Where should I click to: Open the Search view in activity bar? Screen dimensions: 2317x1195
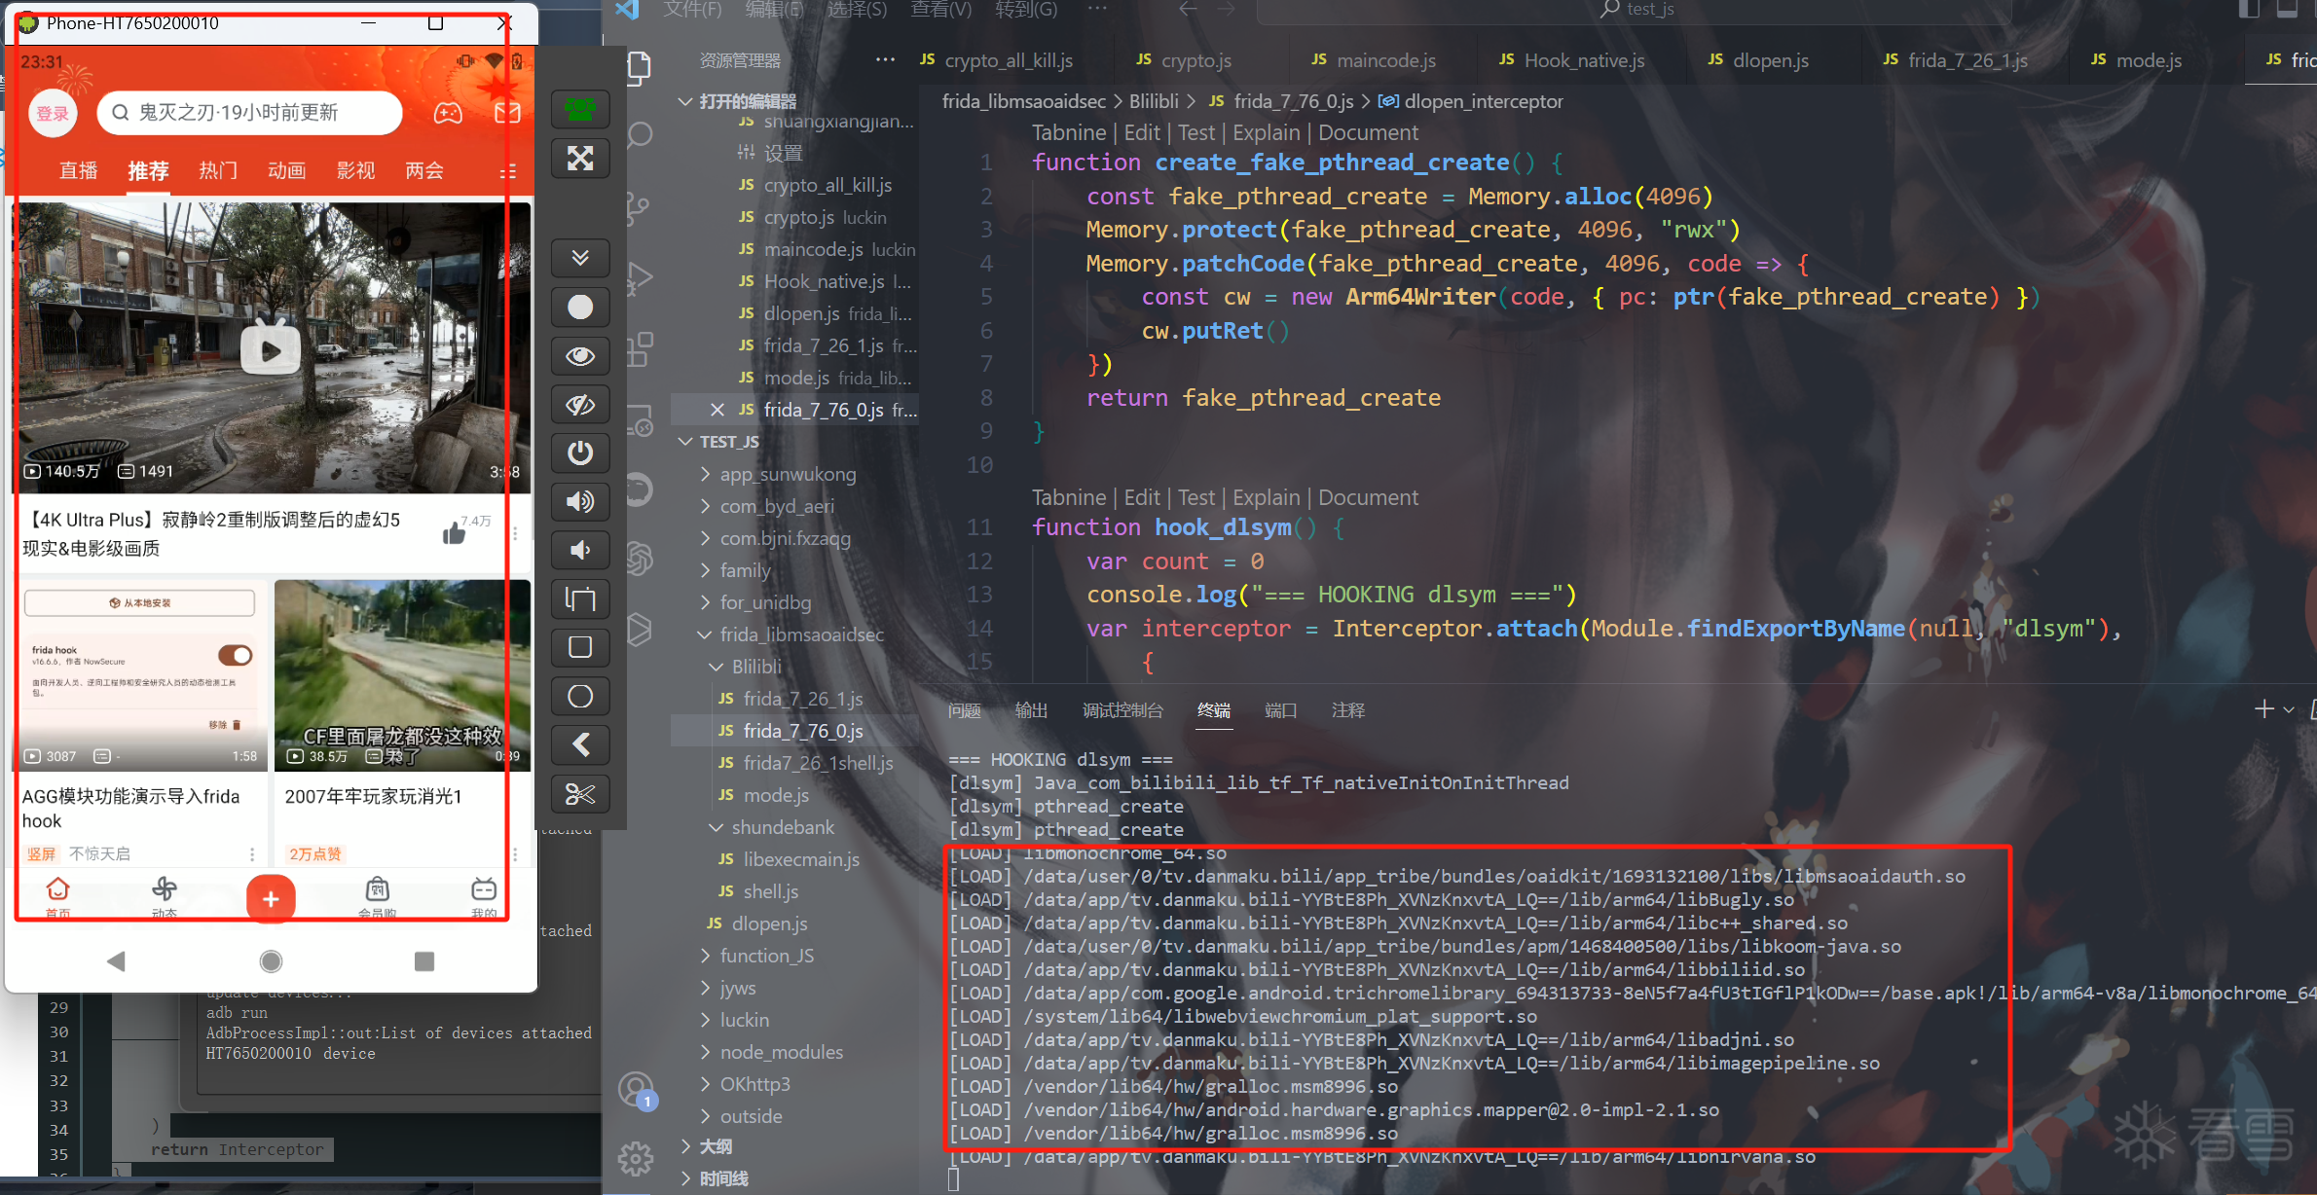pyautogui.click(x=640, y=134)
